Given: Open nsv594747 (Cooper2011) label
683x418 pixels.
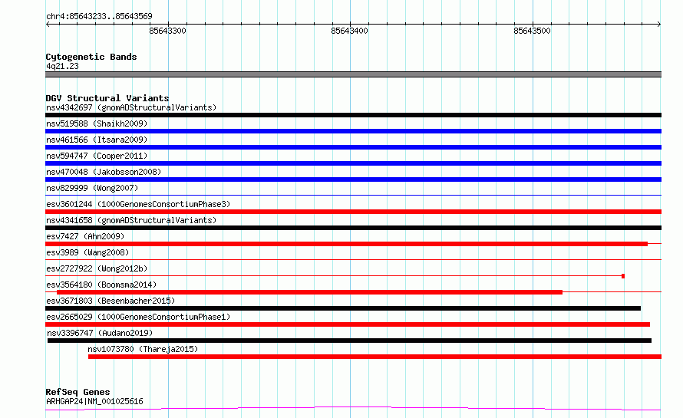Looking at the screenshot, I should pos(97,156).
